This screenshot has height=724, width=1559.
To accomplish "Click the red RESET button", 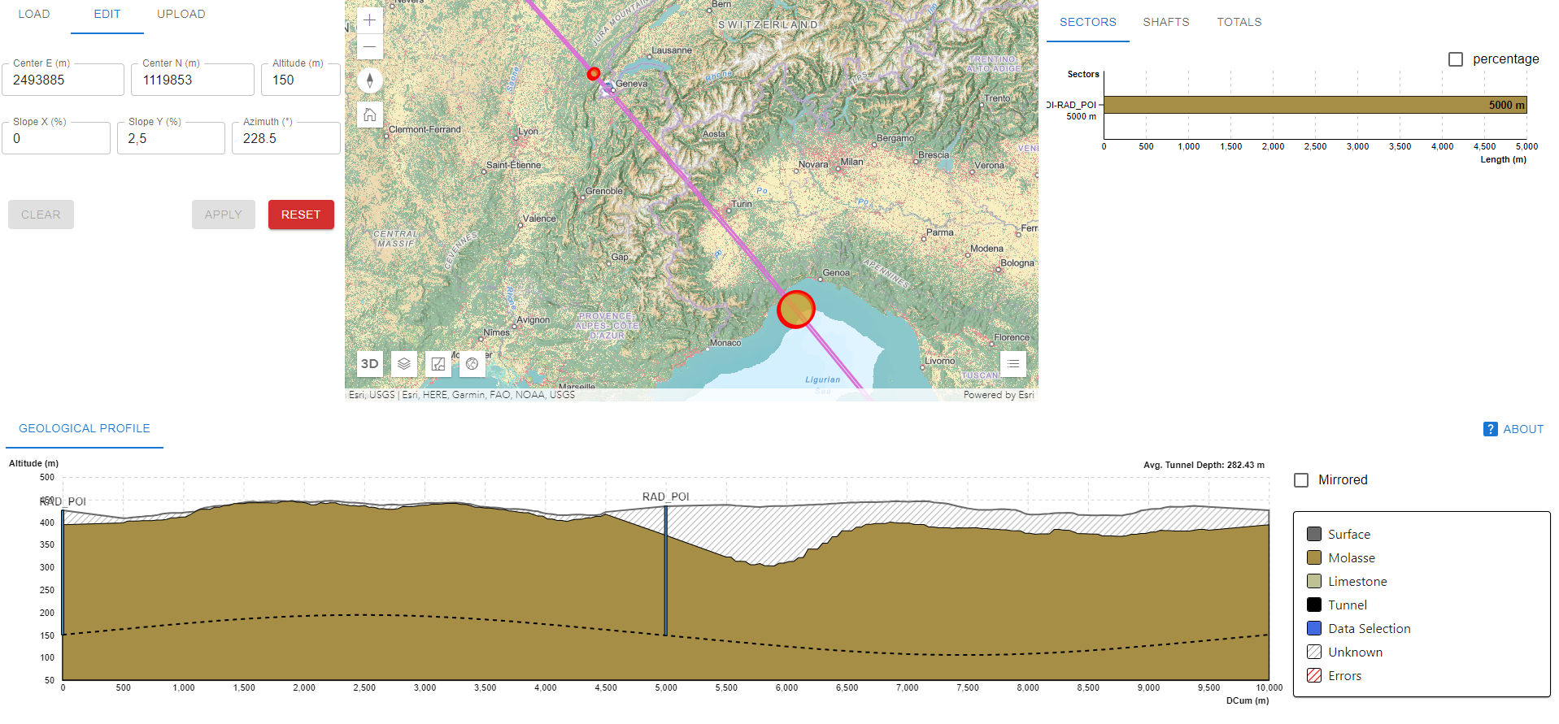I will click(301, 215).
